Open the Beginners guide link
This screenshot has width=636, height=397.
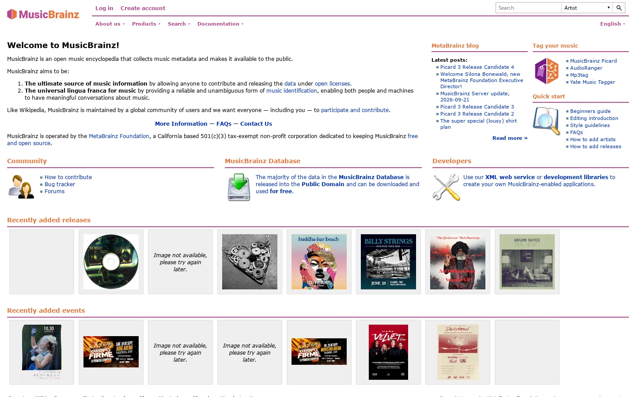click(590, 111)
